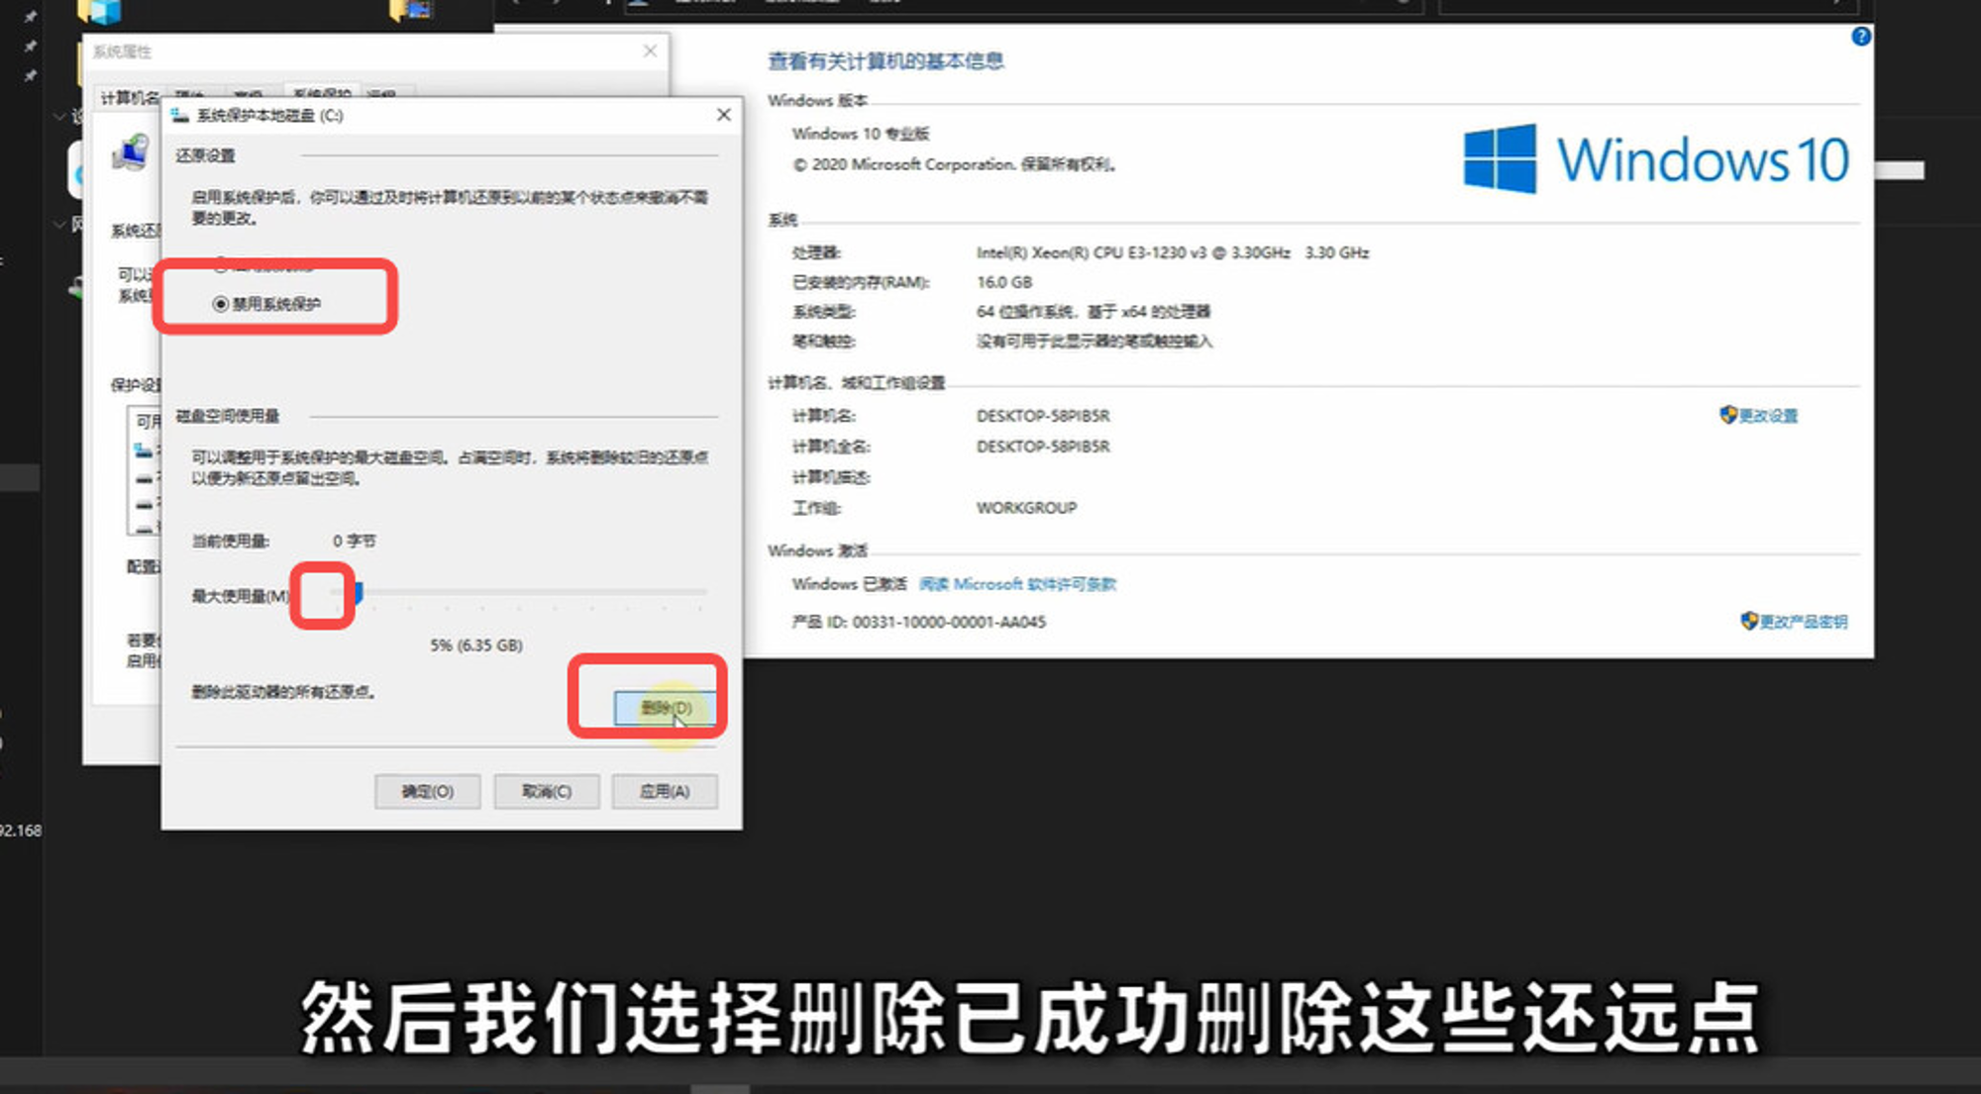Click the 0 字节 current usage value
The height and width of the screenshot is (1094, 1981).
[354, 541]
